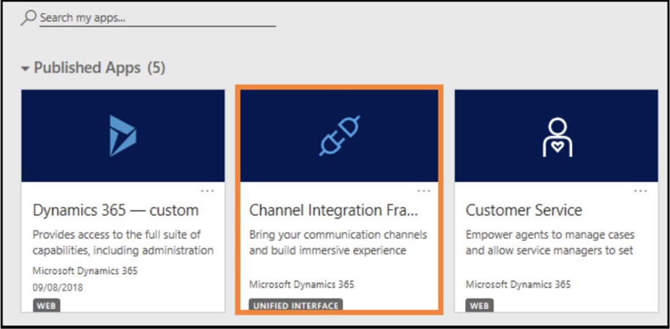This screenshot has width=670, height=329.
Task: Click the Search my apps input field
Action: click(157, 18)
